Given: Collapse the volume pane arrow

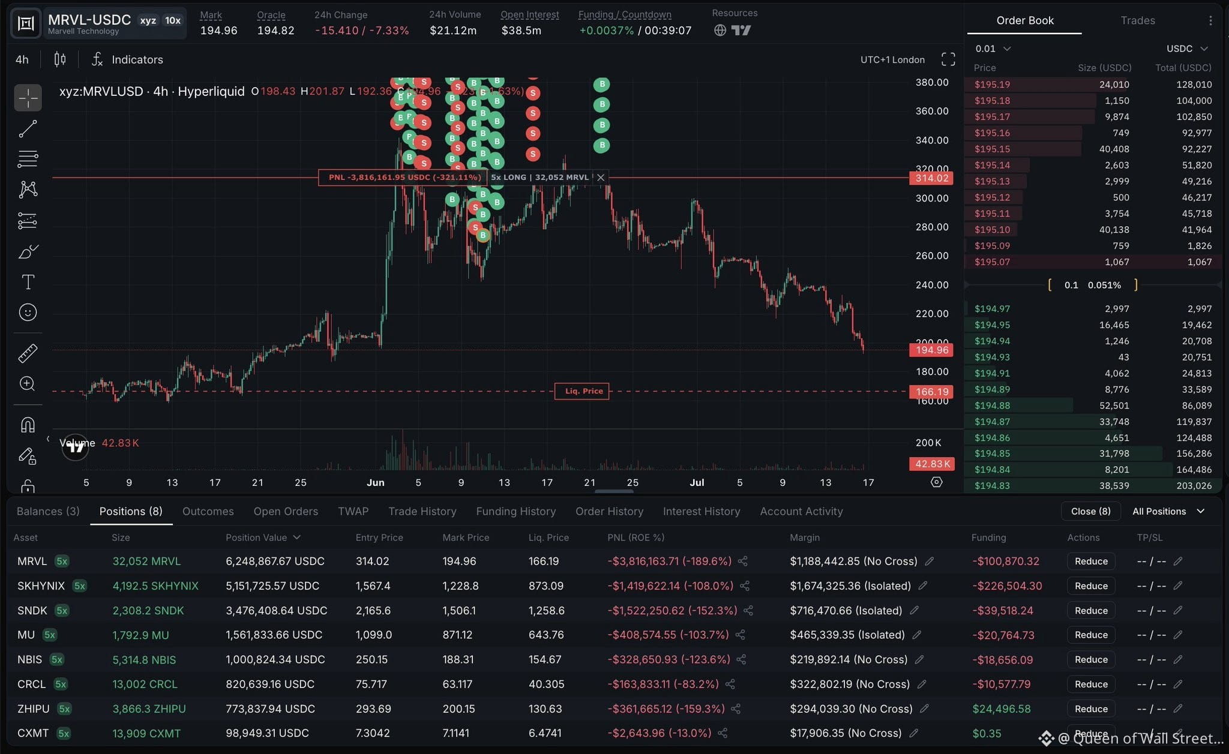Looking at the screenshot, I should tap(48, 438).
